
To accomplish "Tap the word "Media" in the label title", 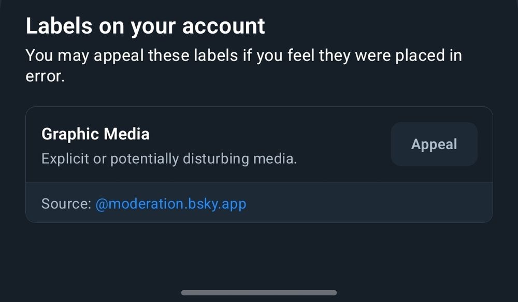I will pyautogui.click(x=127, y=134).
